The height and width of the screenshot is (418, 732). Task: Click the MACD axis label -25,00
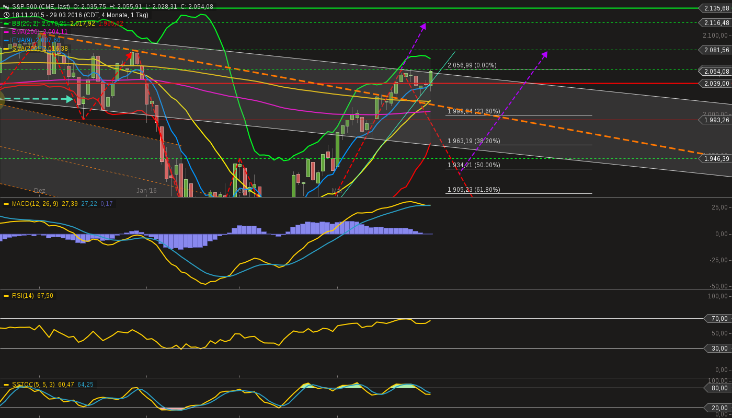[x=718, y=260]
